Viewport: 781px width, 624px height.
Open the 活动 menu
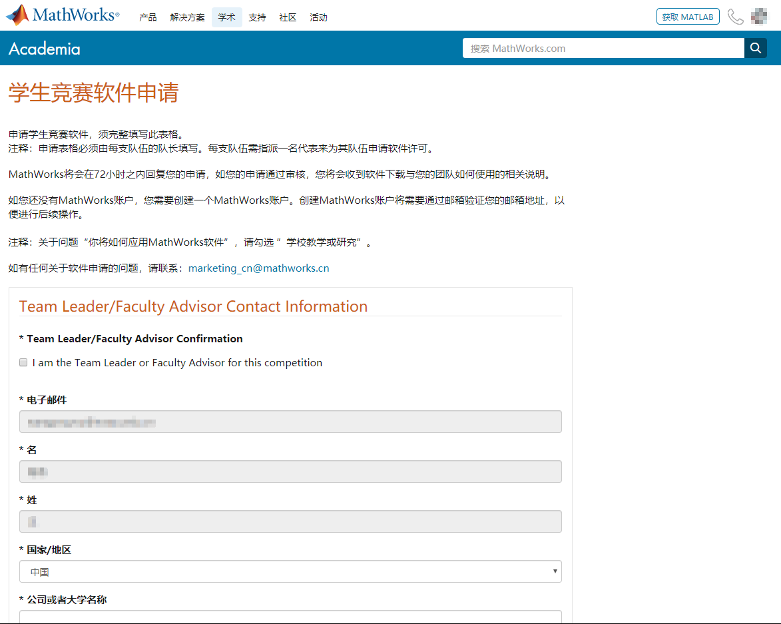(x=318, y=17)
